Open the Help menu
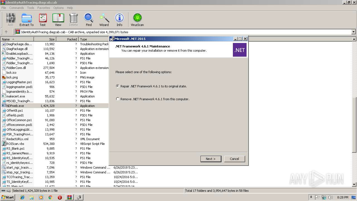Viewport: 357px width, 201px height. coord(70,8)
